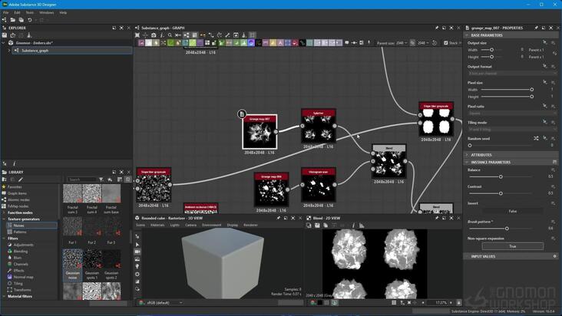562x316 pixels.
Task: Toggle black background swatch in 2D view footer
Action: (x=319, y=303)
